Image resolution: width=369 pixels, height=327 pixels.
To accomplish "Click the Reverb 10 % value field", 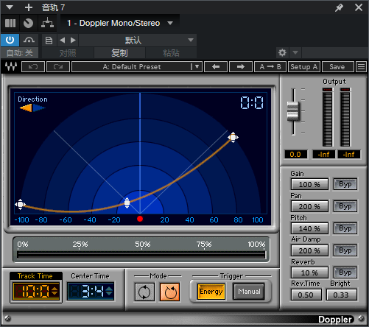I will 309,272.
